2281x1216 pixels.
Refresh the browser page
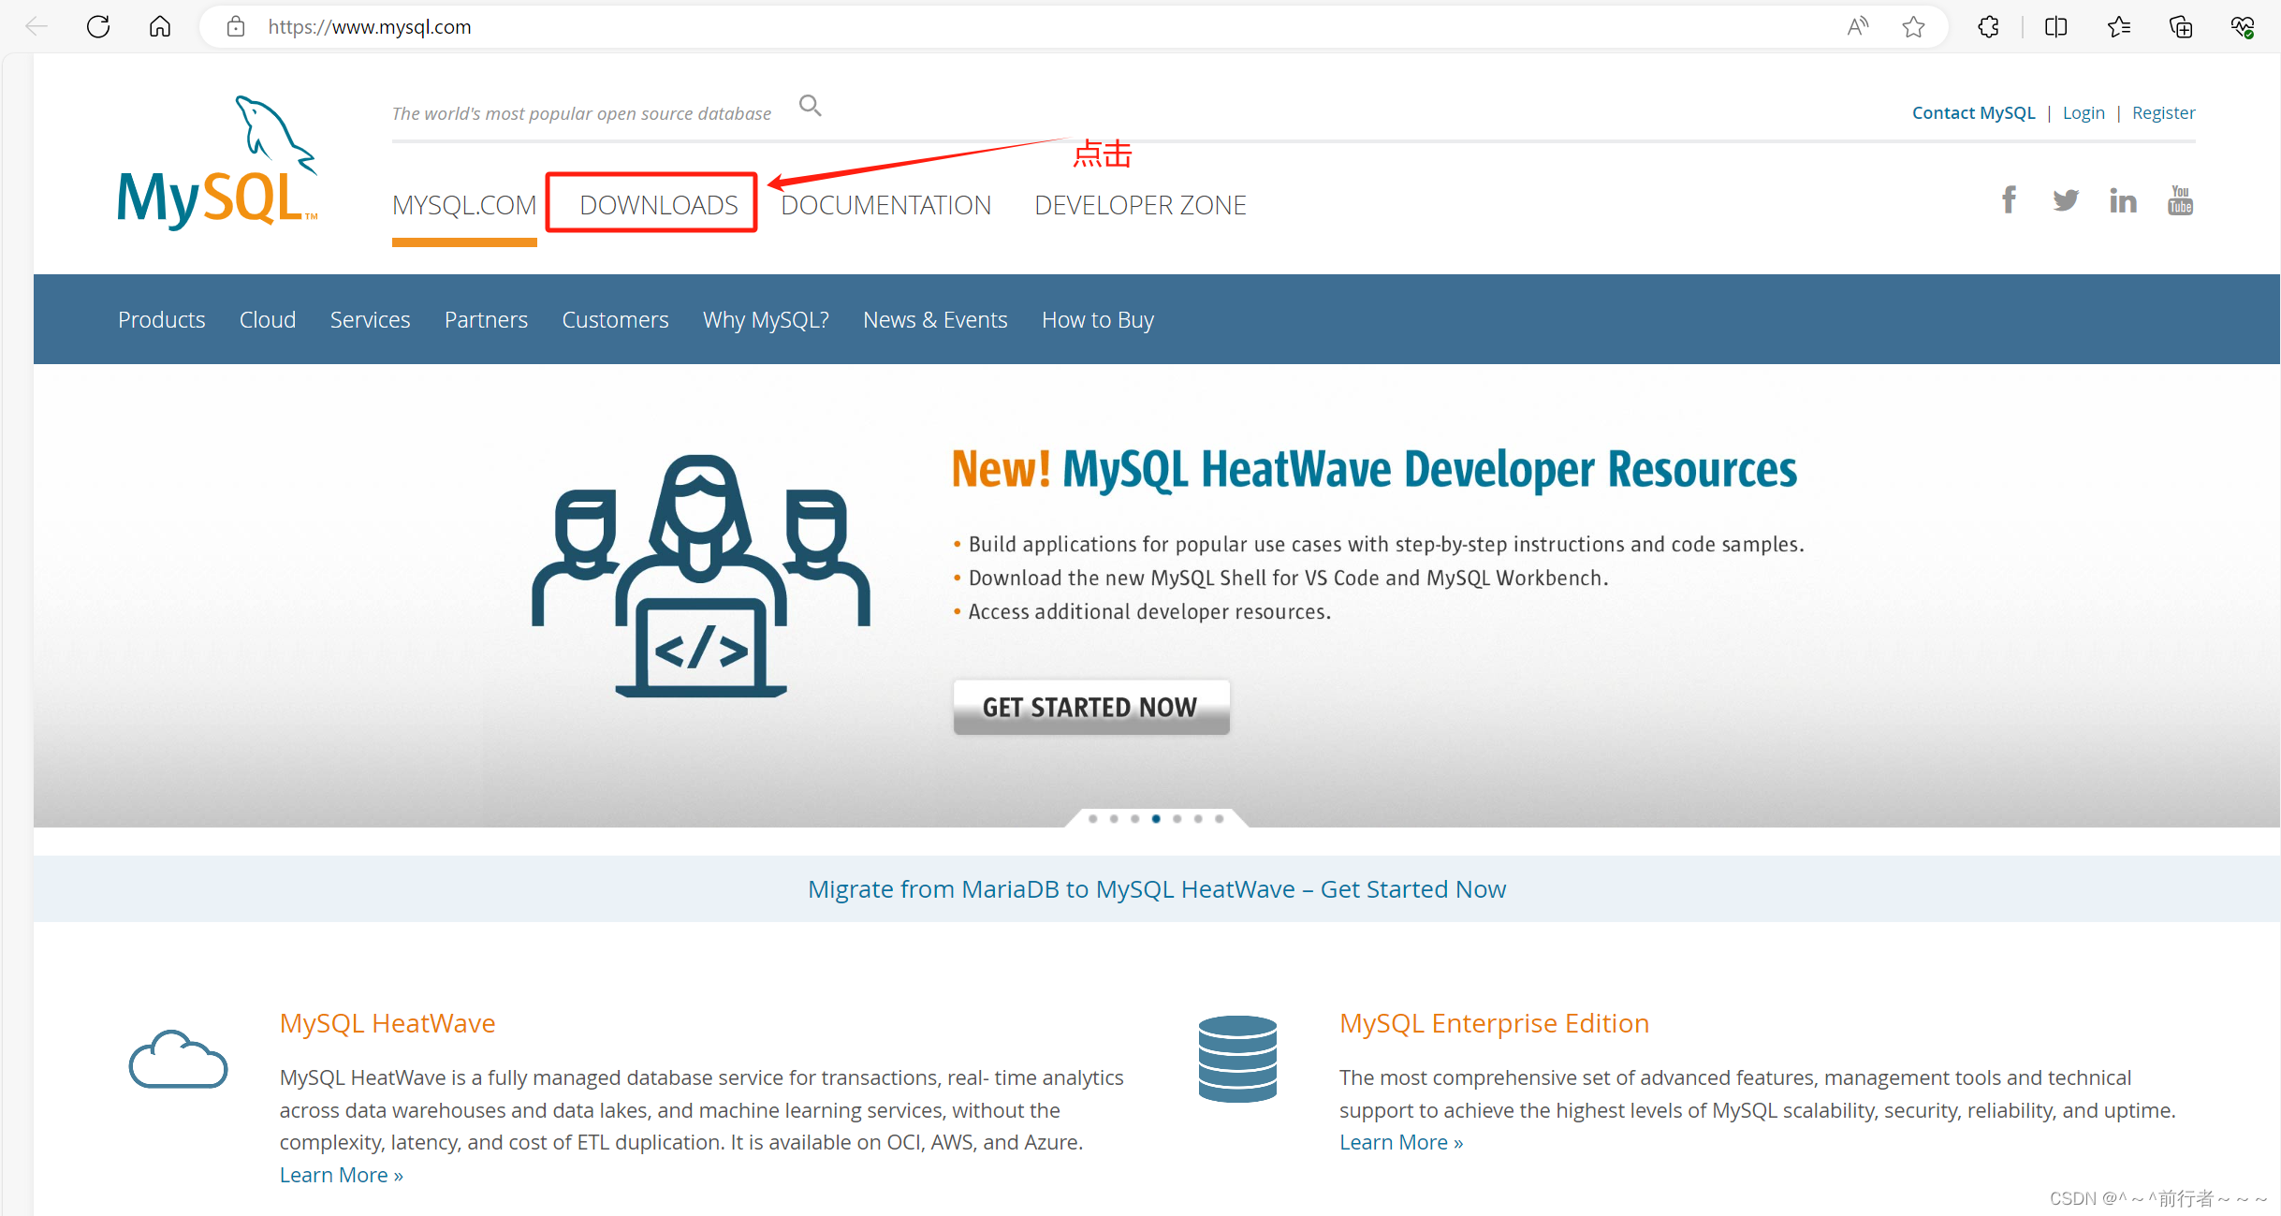[98, 26]
